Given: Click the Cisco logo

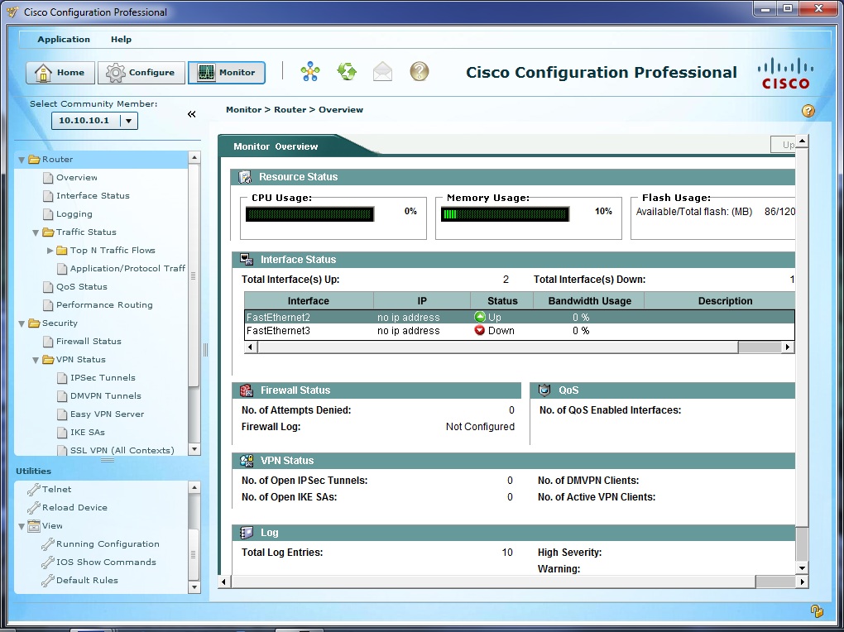Looking at the screenshot, I should click(785, 74).
